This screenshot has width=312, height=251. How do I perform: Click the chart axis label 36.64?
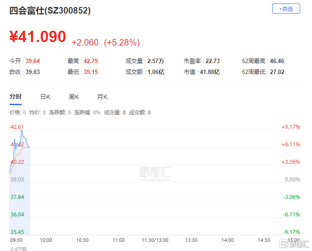coord(18,215)
